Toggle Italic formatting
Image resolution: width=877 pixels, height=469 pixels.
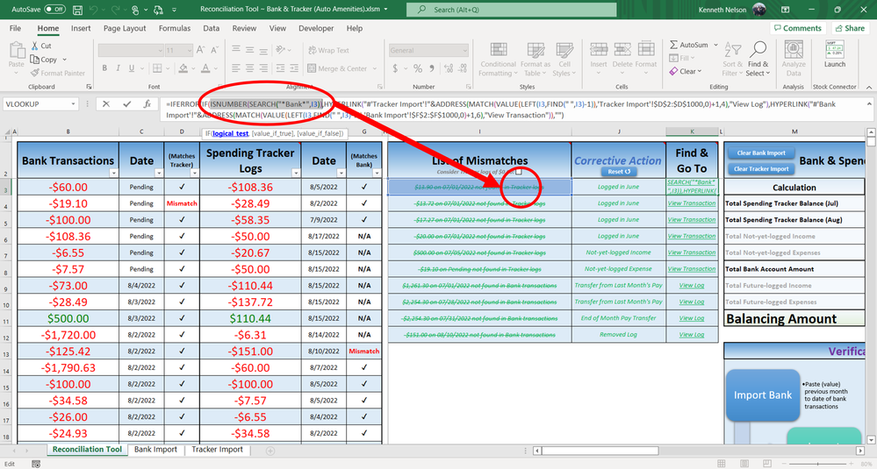[118, 68]
